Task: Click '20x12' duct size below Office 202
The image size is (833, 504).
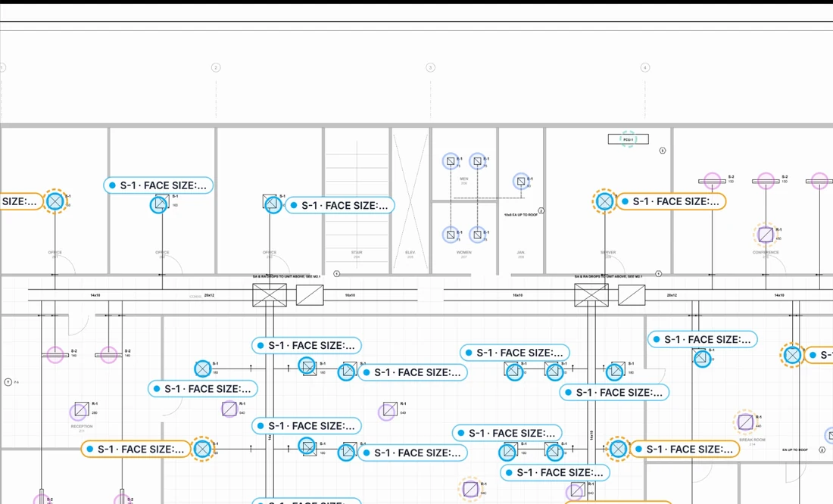Action: point(209,294)
